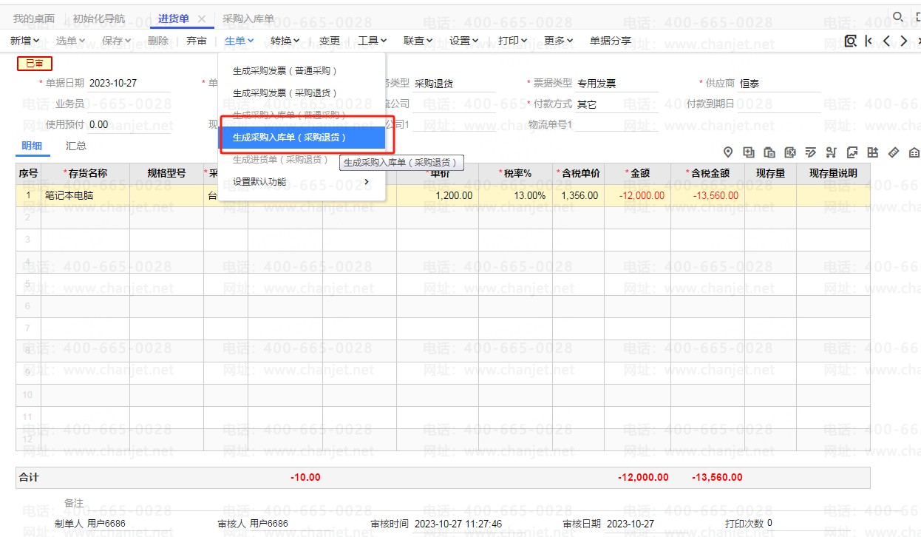Click the 弃审 button
Screen dimensions: 921x537
(x=197, y=41)
